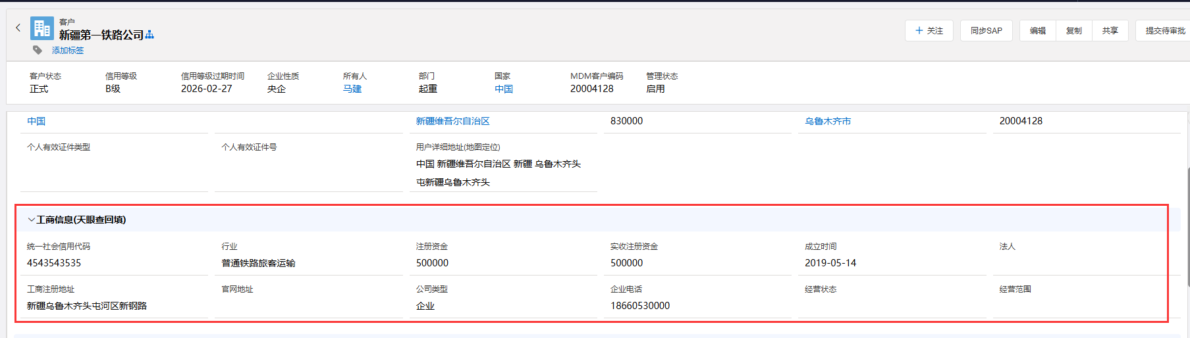Click the gray tag icon

tap(38, 50)
